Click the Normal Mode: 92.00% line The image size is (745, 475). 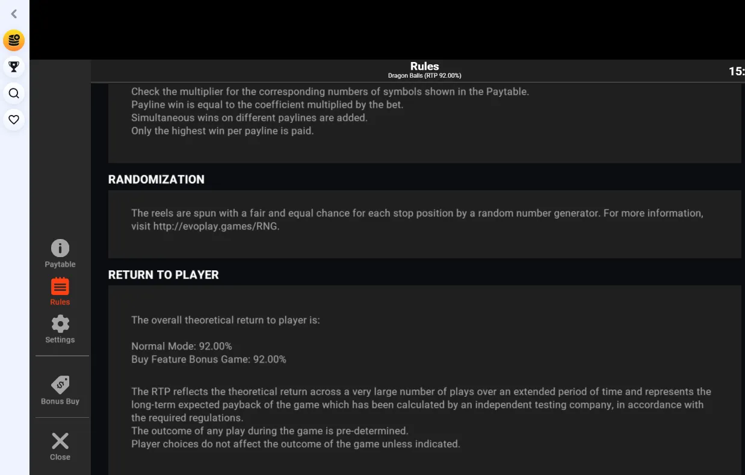[x=182, y=346]
